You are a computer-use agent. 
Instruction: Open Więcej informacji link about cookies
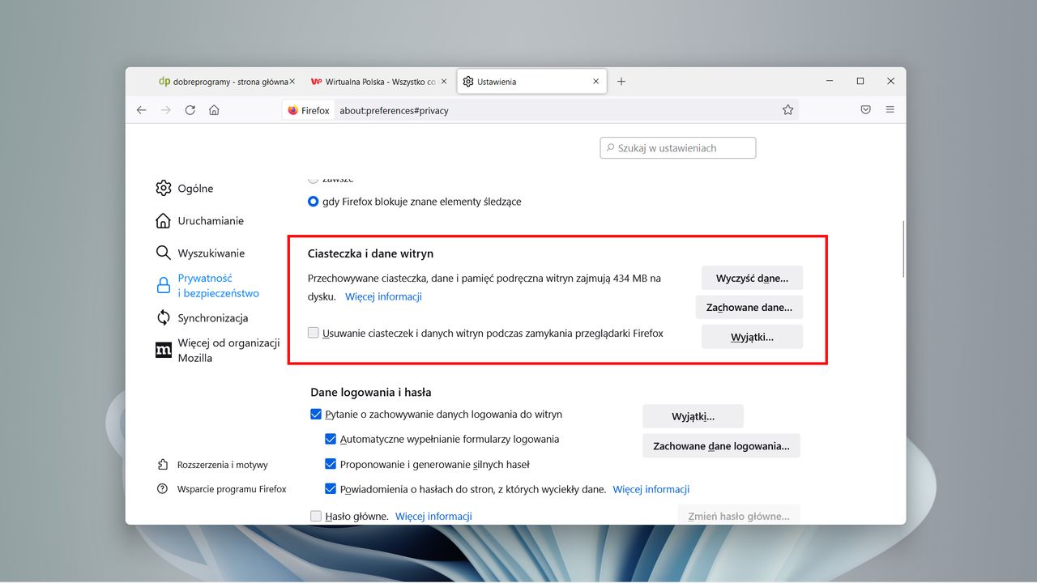pos(383,297)
